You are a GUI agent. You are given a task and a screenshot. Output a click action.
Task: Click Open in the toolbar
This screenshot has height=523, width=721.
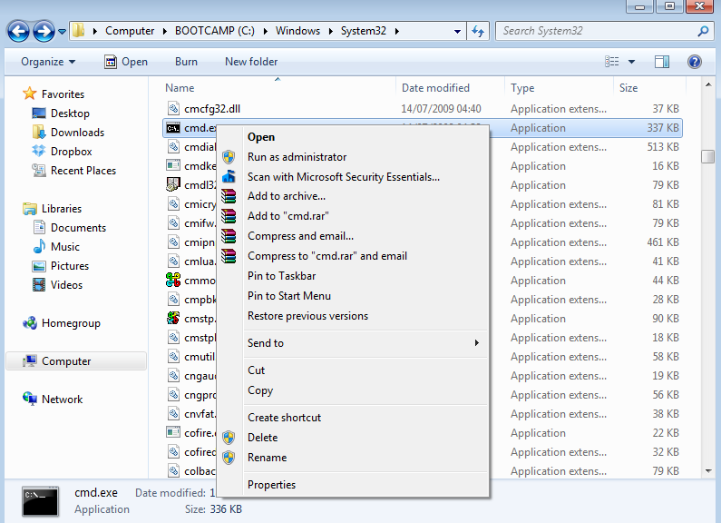pyautogui.click(x=126, y=62)
